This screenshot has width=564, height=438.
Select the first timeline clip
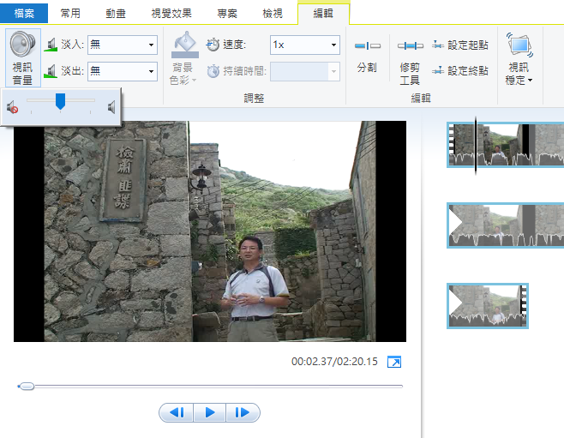tap(506, 145)
